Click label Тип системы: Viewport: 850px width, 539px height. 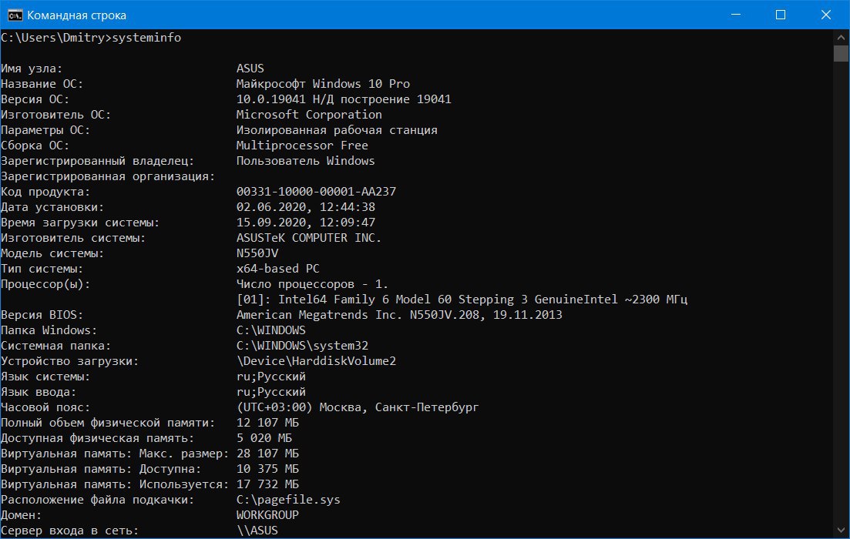(42, 269)
